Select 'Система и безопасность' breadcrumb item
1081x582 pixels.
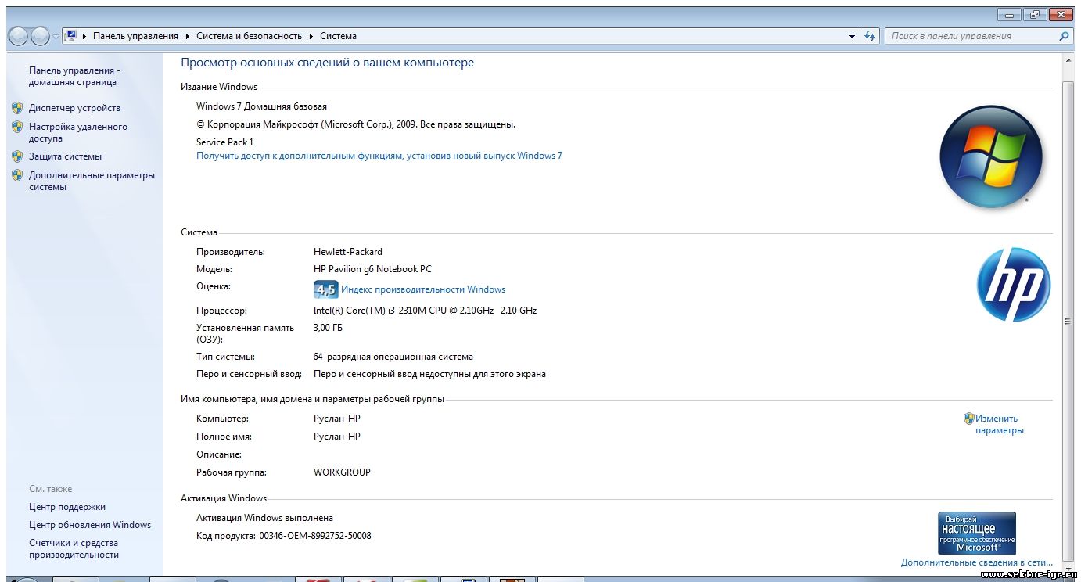[249, 36]
